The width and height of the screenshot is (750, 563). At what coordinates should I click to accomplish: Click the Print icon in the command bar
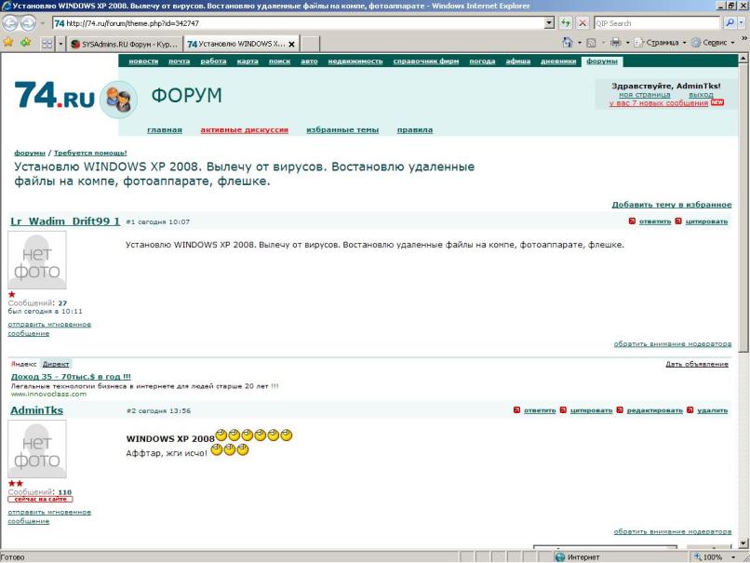616,43
